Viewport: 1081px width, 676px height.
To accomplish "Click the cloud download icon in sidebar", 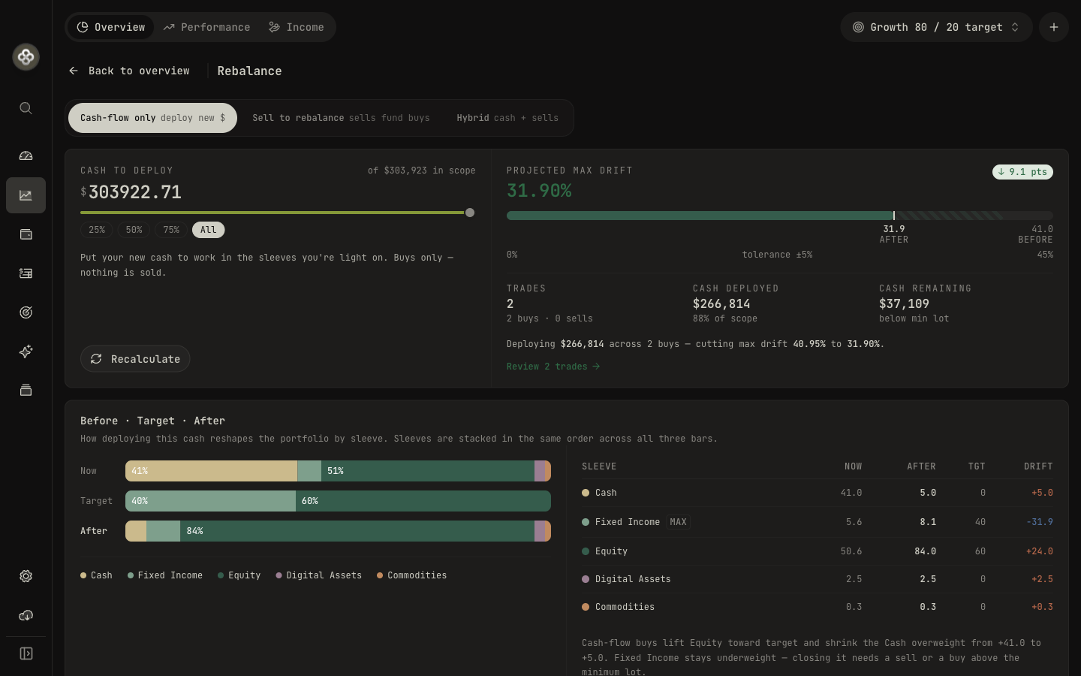I will click(x=26, y=615).
